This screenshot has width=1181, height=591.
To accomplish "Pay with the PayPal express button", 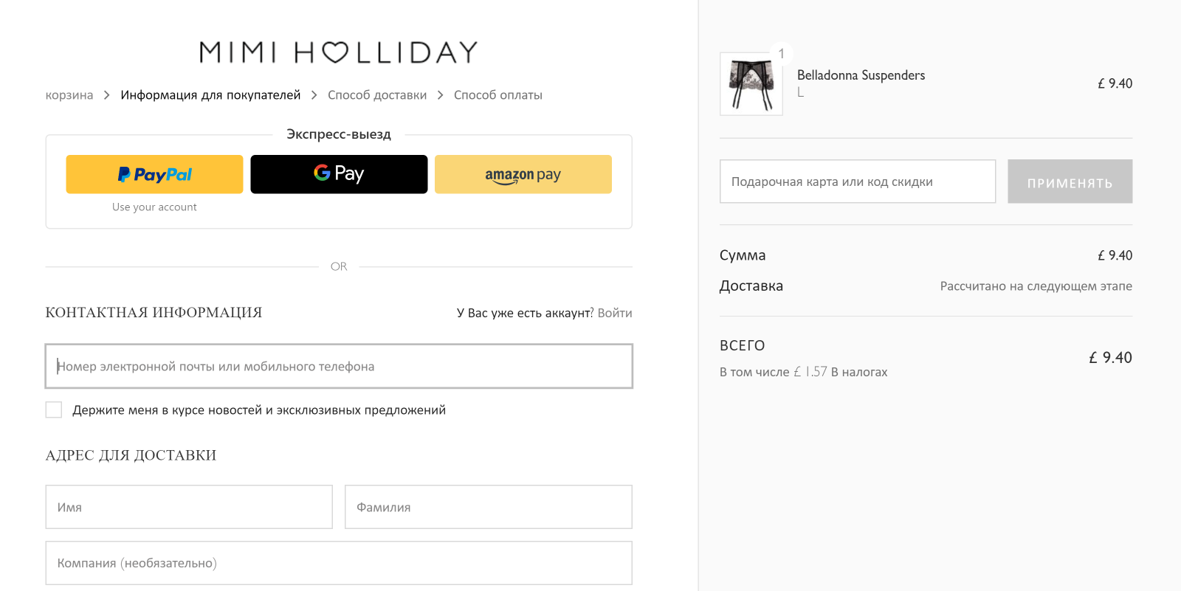I will tap(154, 174).
